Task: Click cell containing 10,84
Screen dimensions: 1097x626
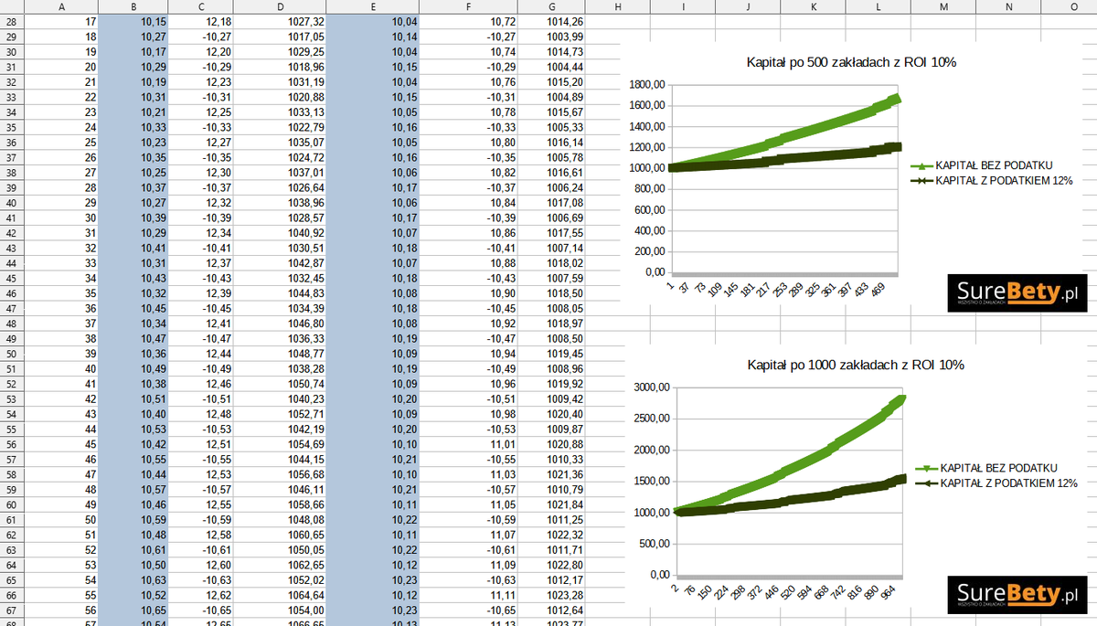Action: click(468, 203)
